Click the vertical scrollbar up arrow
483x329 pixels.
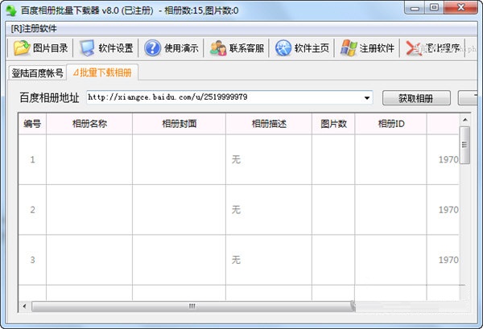pos(464,120)
